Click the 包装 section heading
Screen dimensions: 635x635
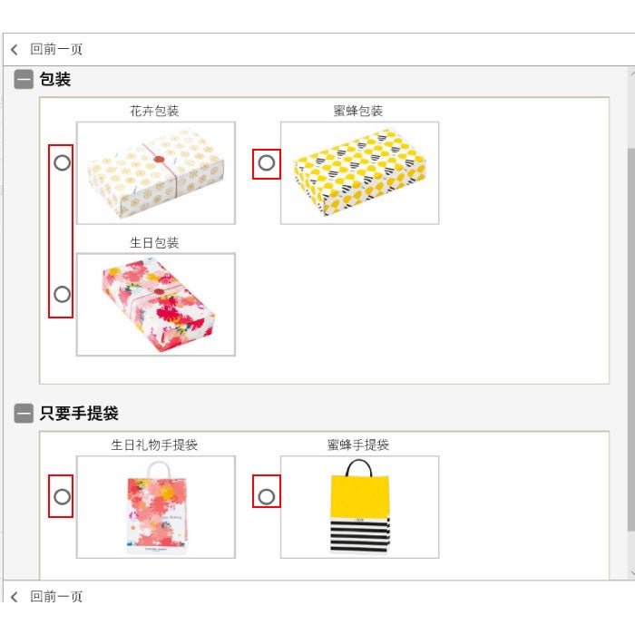[55, 79]
